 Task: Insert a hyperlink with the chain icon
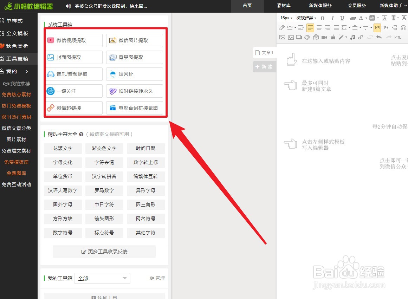361,37
